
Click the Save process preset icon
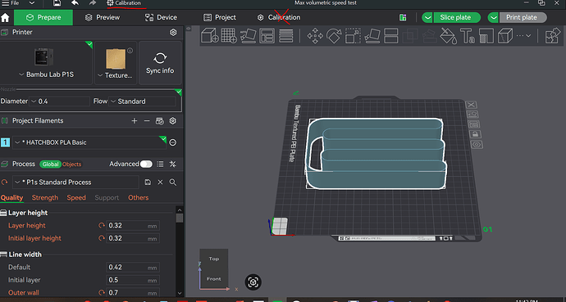pos(148,183)
